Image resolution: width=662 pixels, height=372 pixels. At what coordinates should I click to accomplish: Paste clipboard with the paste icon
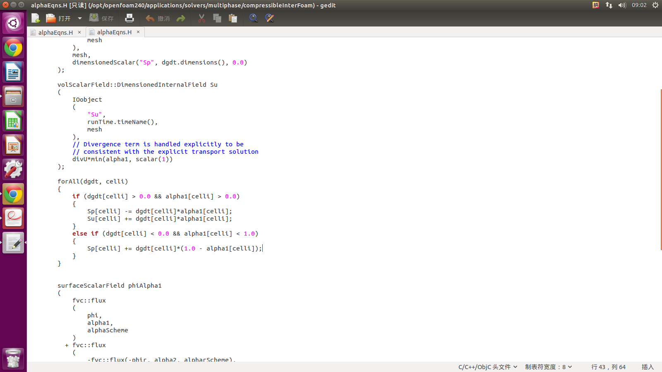pos(233,18)
